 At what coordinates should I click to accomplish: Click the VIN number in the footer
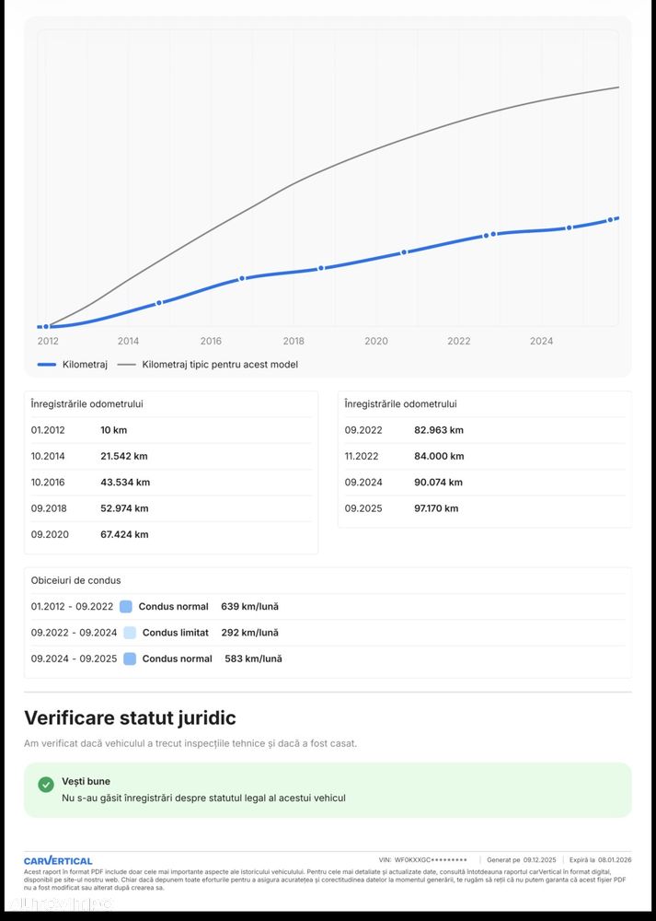point(431,860)
